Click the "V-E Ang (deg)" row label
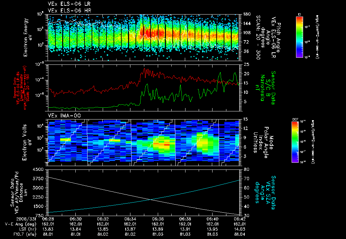346x239 pixels. pos(20,224)
